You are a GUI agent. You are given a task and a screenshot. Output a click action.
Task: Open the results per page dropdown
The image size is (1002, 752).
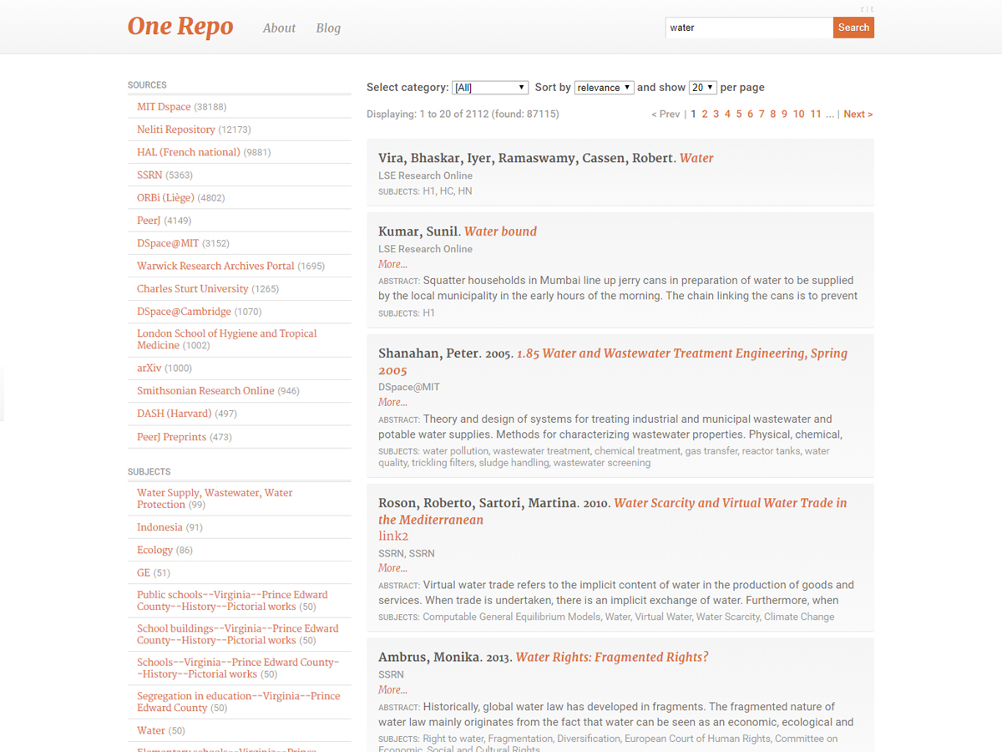pyautogui.click(x=702, y=88)
